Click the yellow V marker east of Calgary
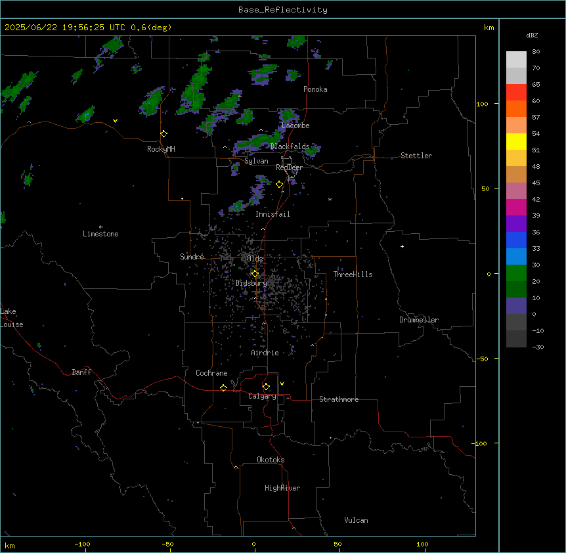566x553 pixels. pos(282,384)
